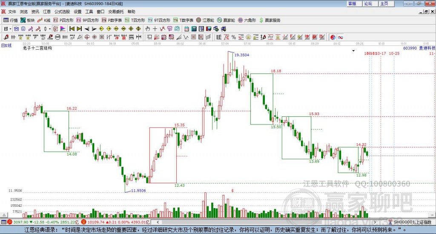Jump to first bar icon

[72, 29]
